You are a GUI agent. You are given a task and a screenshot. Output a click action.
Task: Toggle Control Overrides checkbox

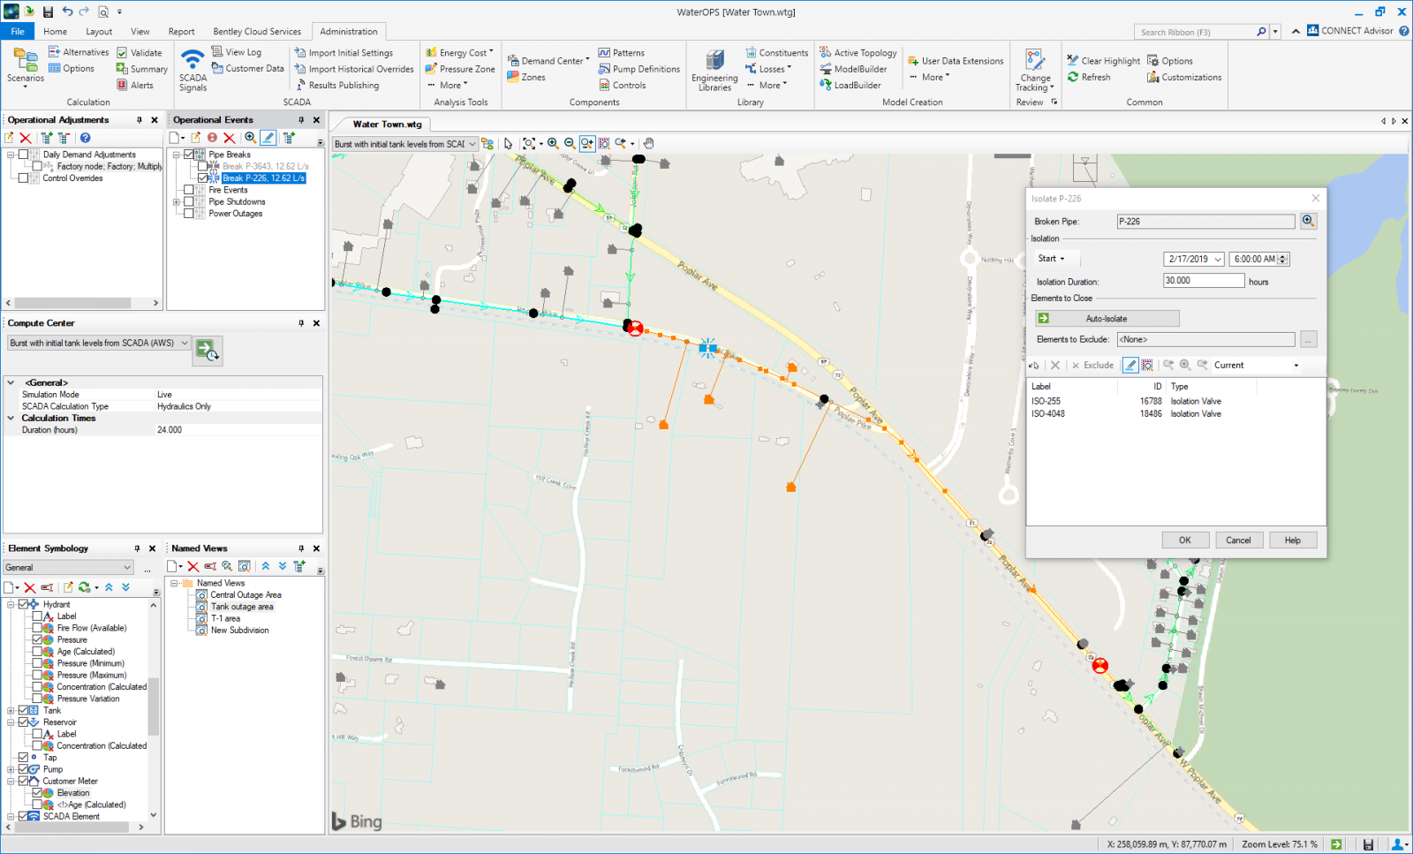pos(24,178)
